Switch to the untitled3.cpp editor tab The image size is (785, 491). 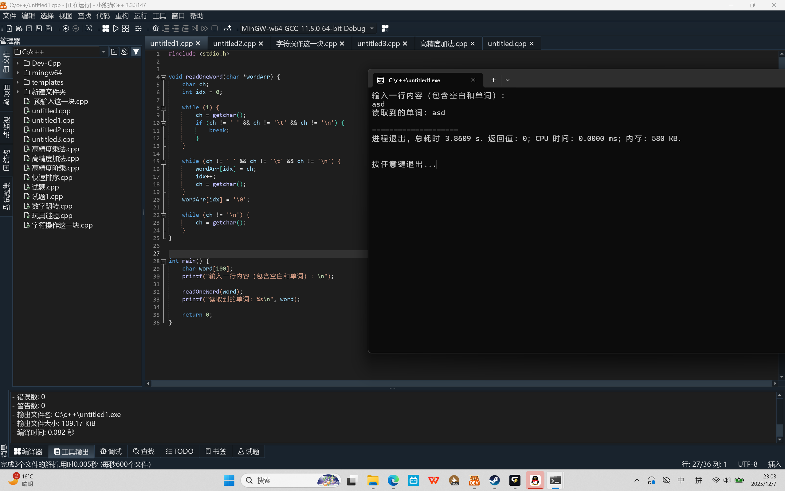(378, 44)
